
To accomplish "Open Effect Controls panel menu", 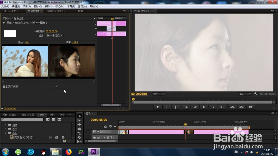I will pyautogui.click(x=124, y=11).
